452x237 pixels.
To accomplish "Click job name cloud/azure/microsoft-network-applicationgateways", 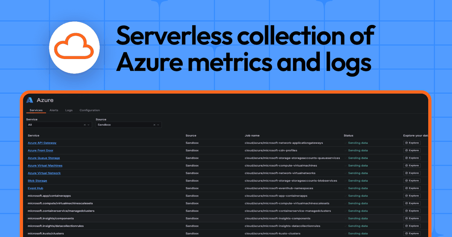I will point(284,143).
